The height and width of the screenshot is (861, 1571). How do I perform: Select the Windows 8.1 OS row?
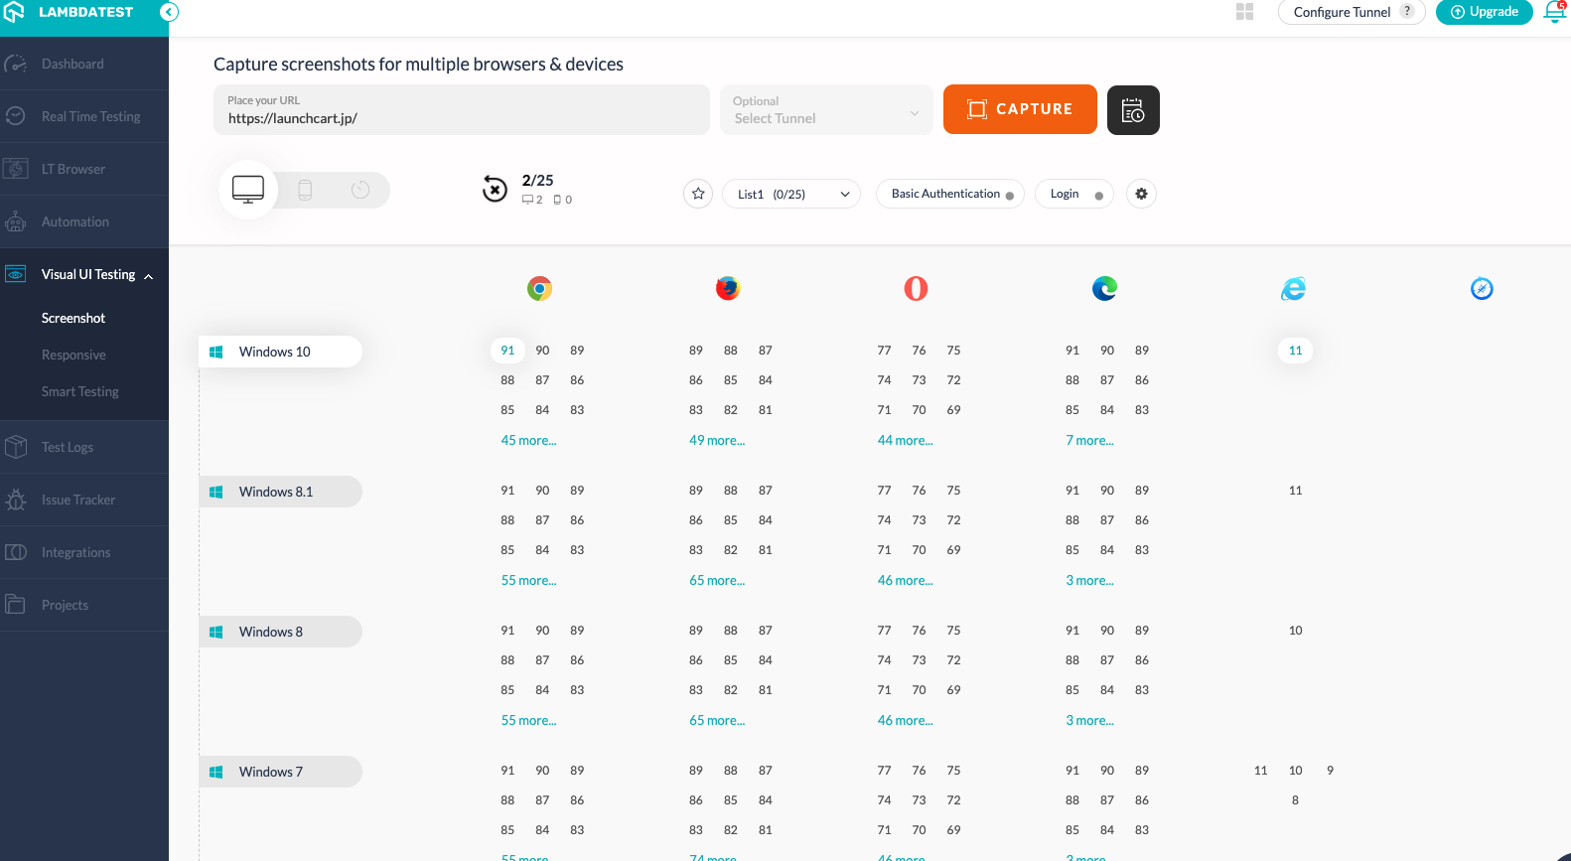tap(280, 492)
